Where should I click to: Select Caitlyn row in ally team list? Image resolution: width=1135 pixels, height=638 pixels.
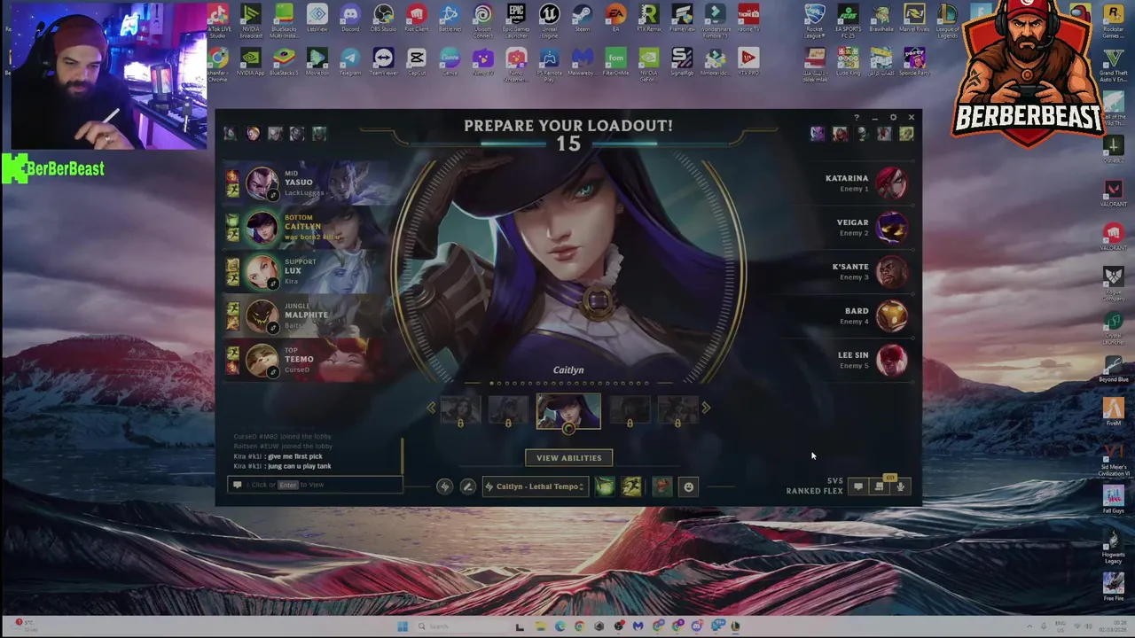(x=306, y=227)
